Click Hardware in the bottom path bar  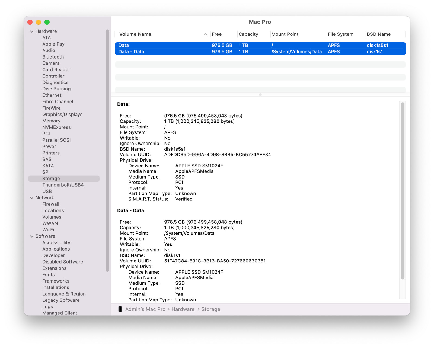coord(183,309)
